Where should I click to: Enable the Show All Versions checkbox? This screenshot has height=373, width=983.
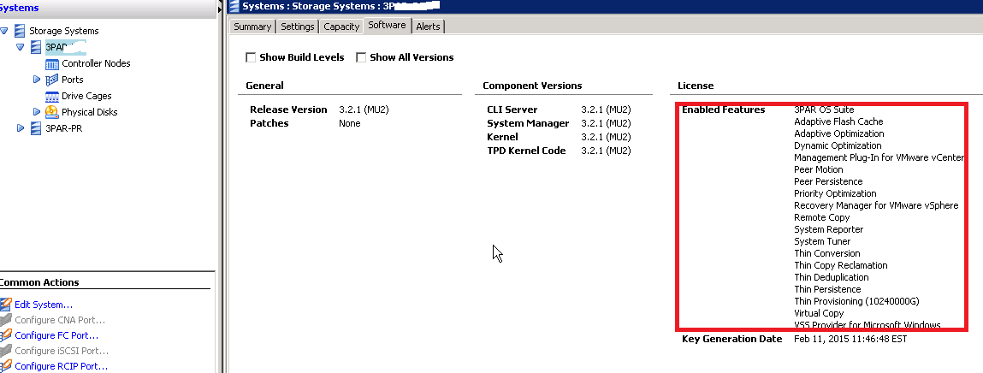(x=361, y=57)
